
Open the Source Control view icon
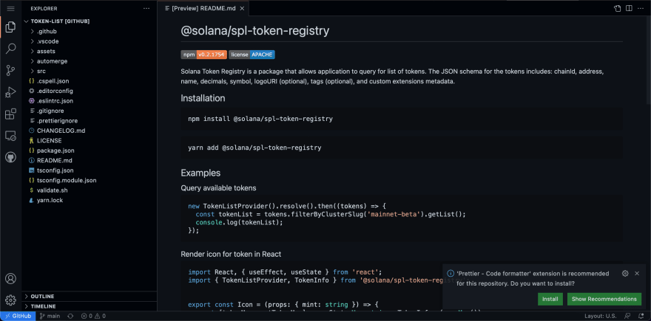click(x=11, y=70)
